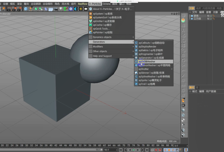
Task: Click xpSystem menu icon
Action: 91,14
